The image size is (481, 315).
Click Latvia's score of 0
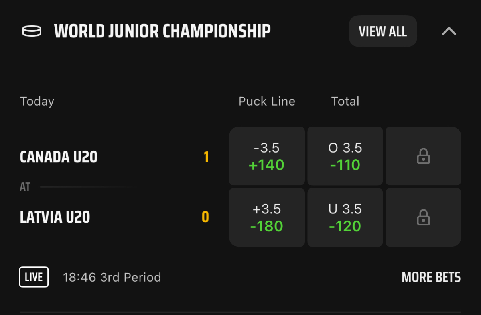point(205,217)
